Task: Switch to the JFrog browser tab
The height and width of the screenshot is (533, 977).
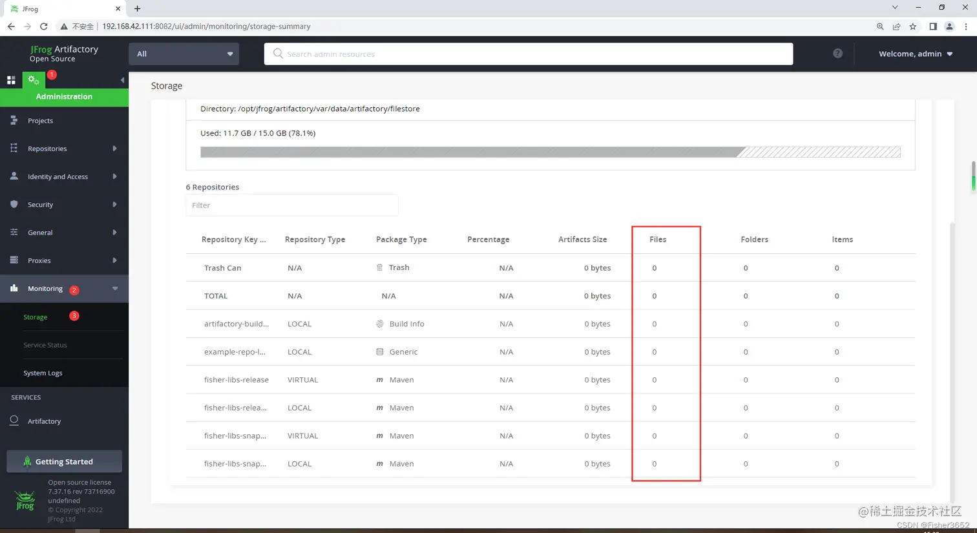Action: [63, 8]
